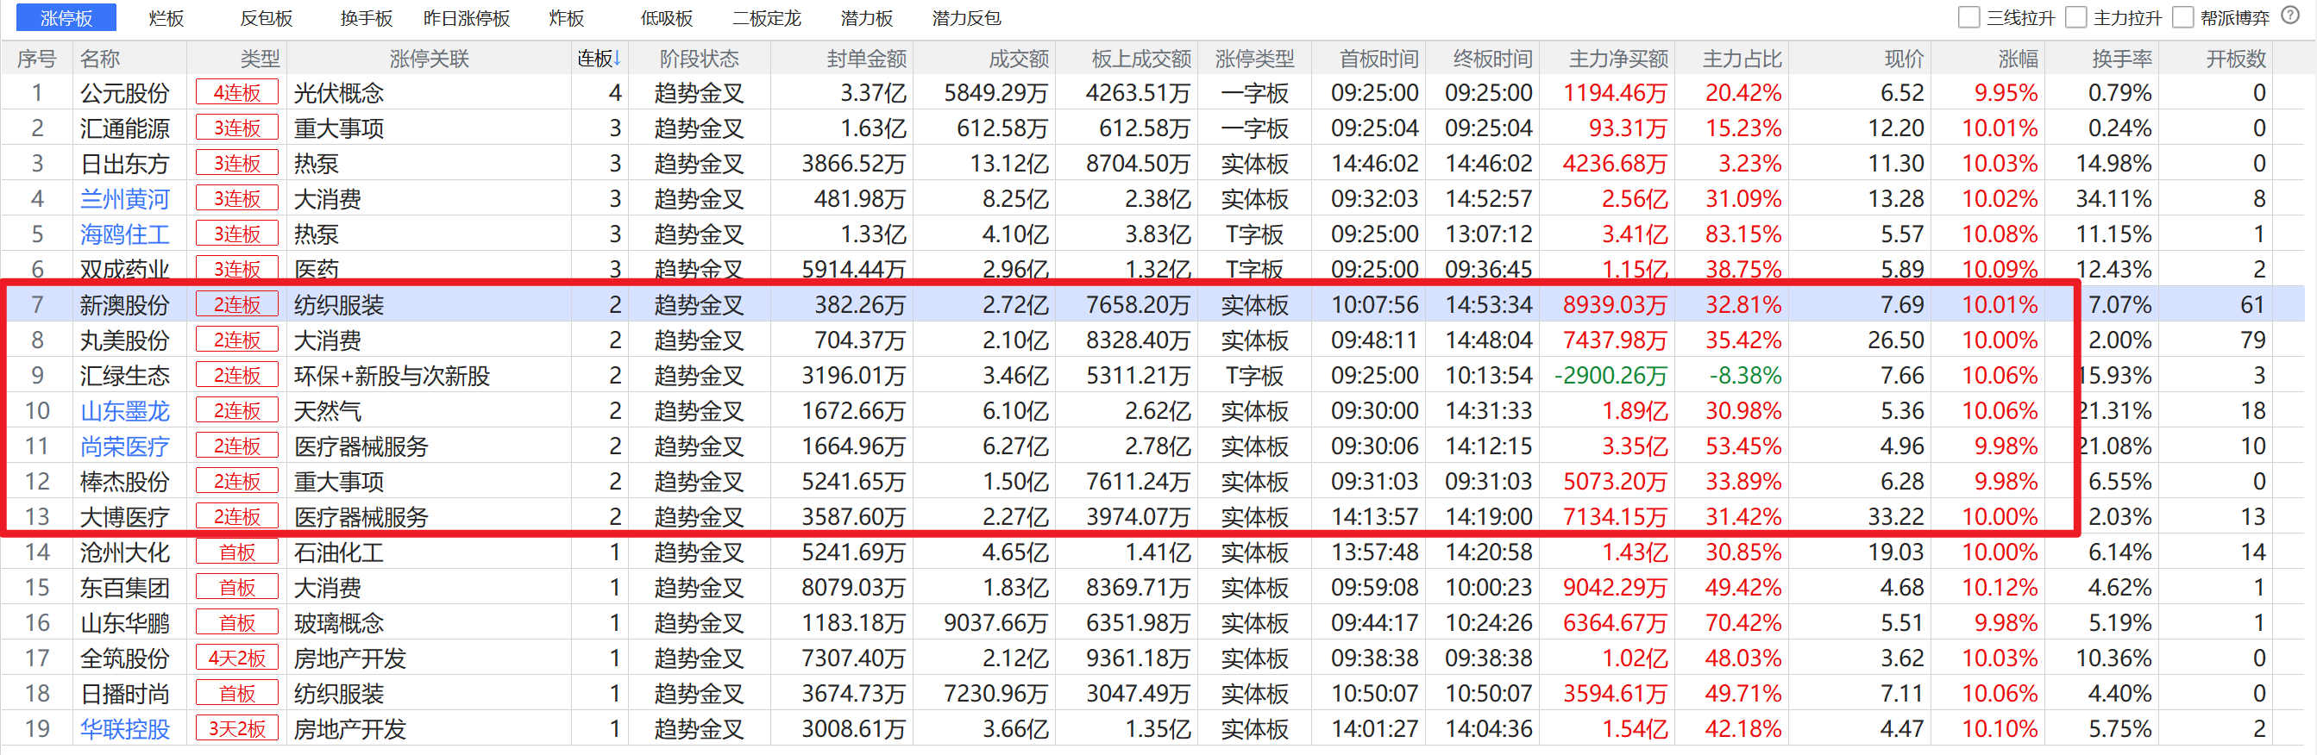Sort by the 涨幅 column header

pos(2019,59)
